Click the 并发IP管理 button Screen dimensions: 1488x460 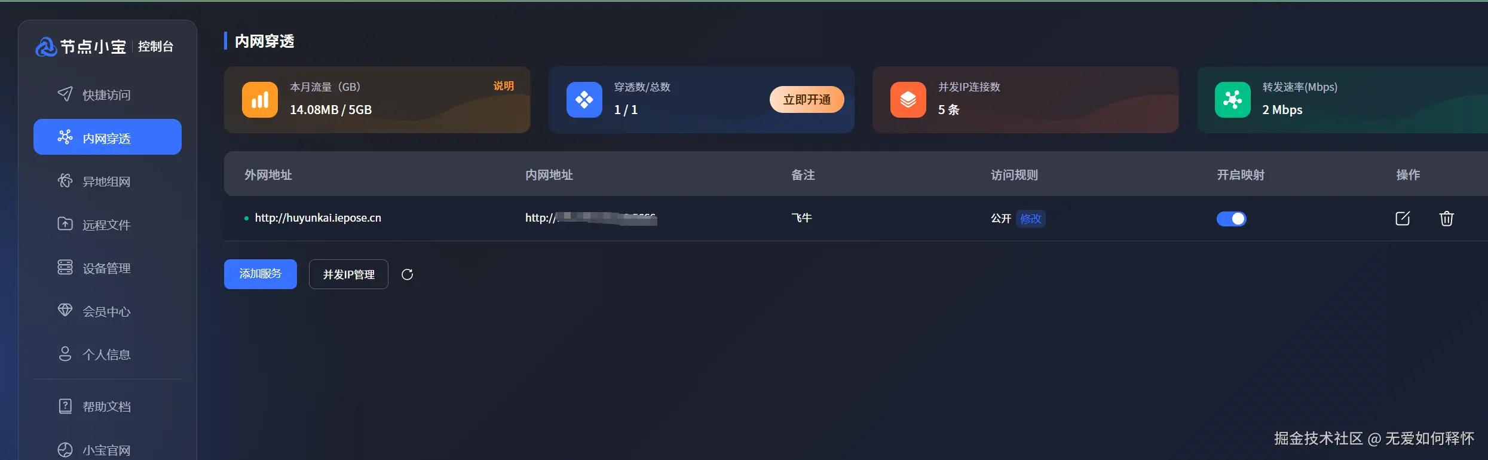pyautogui.click(x=348, y=274)
